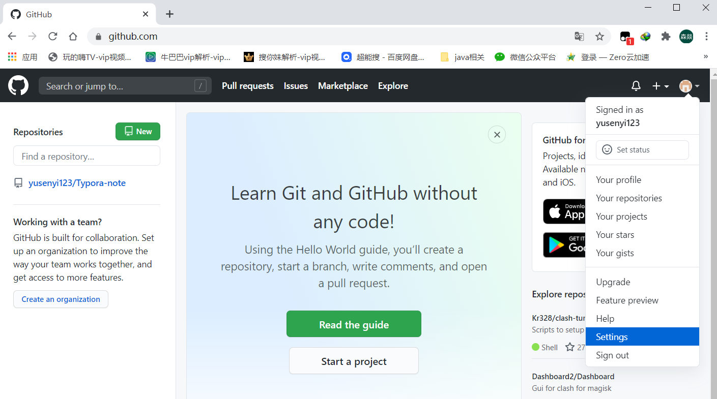
Task: Click Create an organization button
Action: pyautogui.click(x=61, y=299)
